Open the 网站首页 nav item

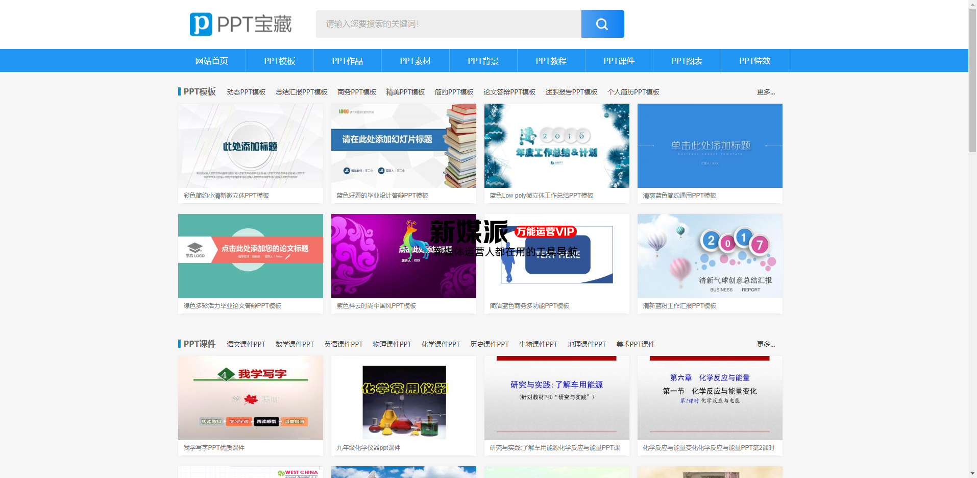click(212, 61)
